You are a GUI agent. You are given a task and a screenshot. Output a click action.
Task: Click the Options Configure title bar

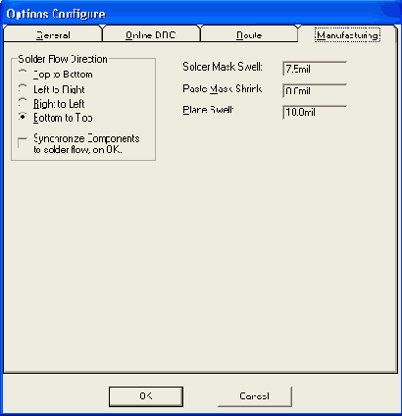pyautogui.click(x=201, y=14)
